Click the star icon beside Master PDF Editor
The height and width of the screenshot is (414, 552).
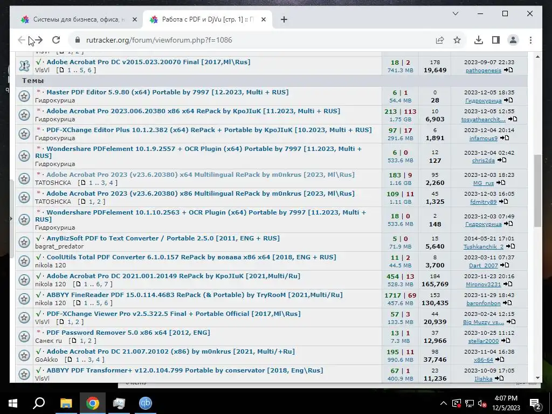coord(24,96)
